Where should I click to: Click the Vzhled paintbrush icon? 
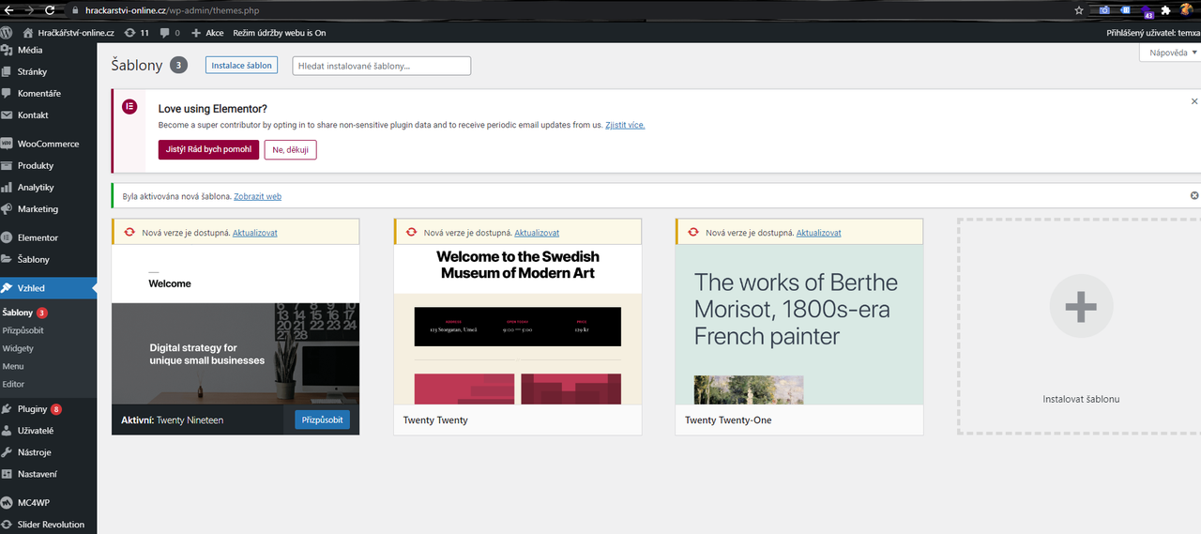8,288
